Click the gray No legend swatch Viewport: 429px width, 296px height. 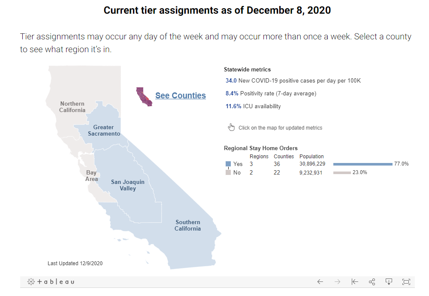click(228, 172)
